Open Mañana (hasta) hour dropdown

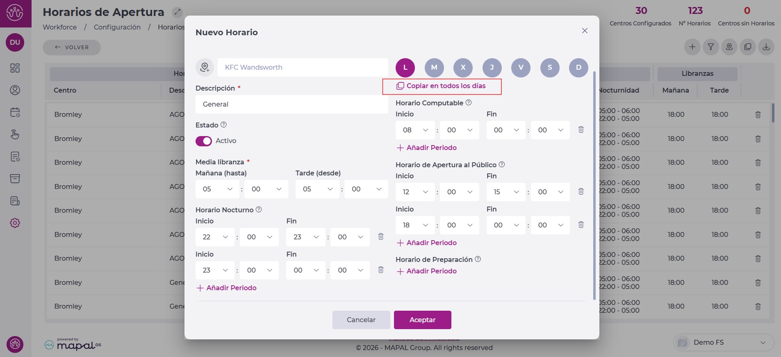click(x=217, y=189)
